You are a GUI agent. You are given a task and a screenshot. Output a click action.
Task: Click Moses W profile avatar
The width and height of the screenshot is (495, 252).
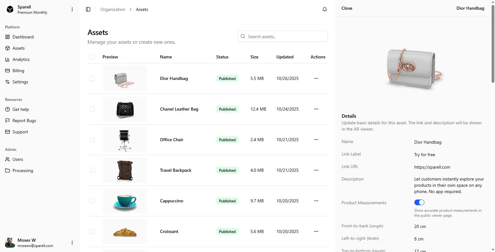point(10,243)
